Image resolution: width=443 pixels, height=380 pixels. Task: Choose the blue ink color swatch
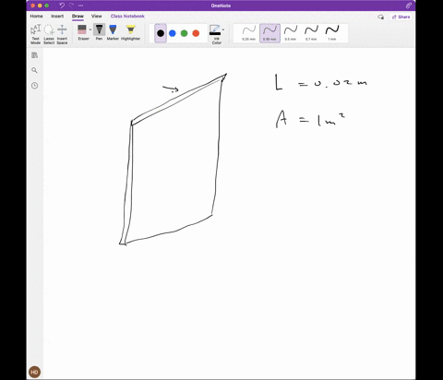tap(173, 33)
